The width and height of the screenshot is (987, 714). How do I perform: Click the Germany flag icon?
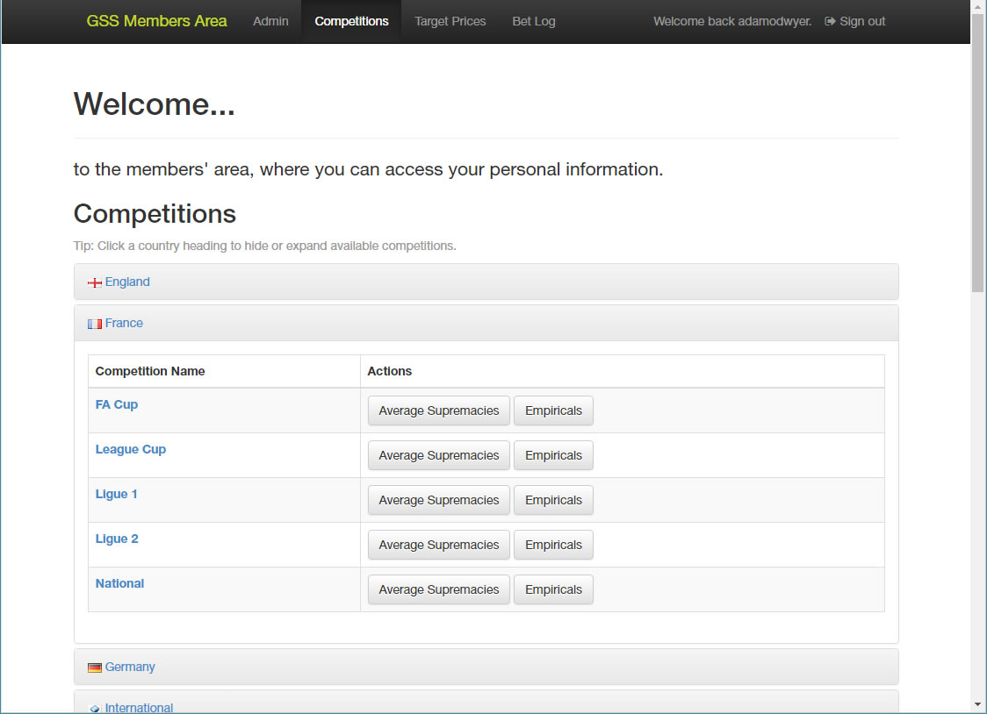point(95,668)
